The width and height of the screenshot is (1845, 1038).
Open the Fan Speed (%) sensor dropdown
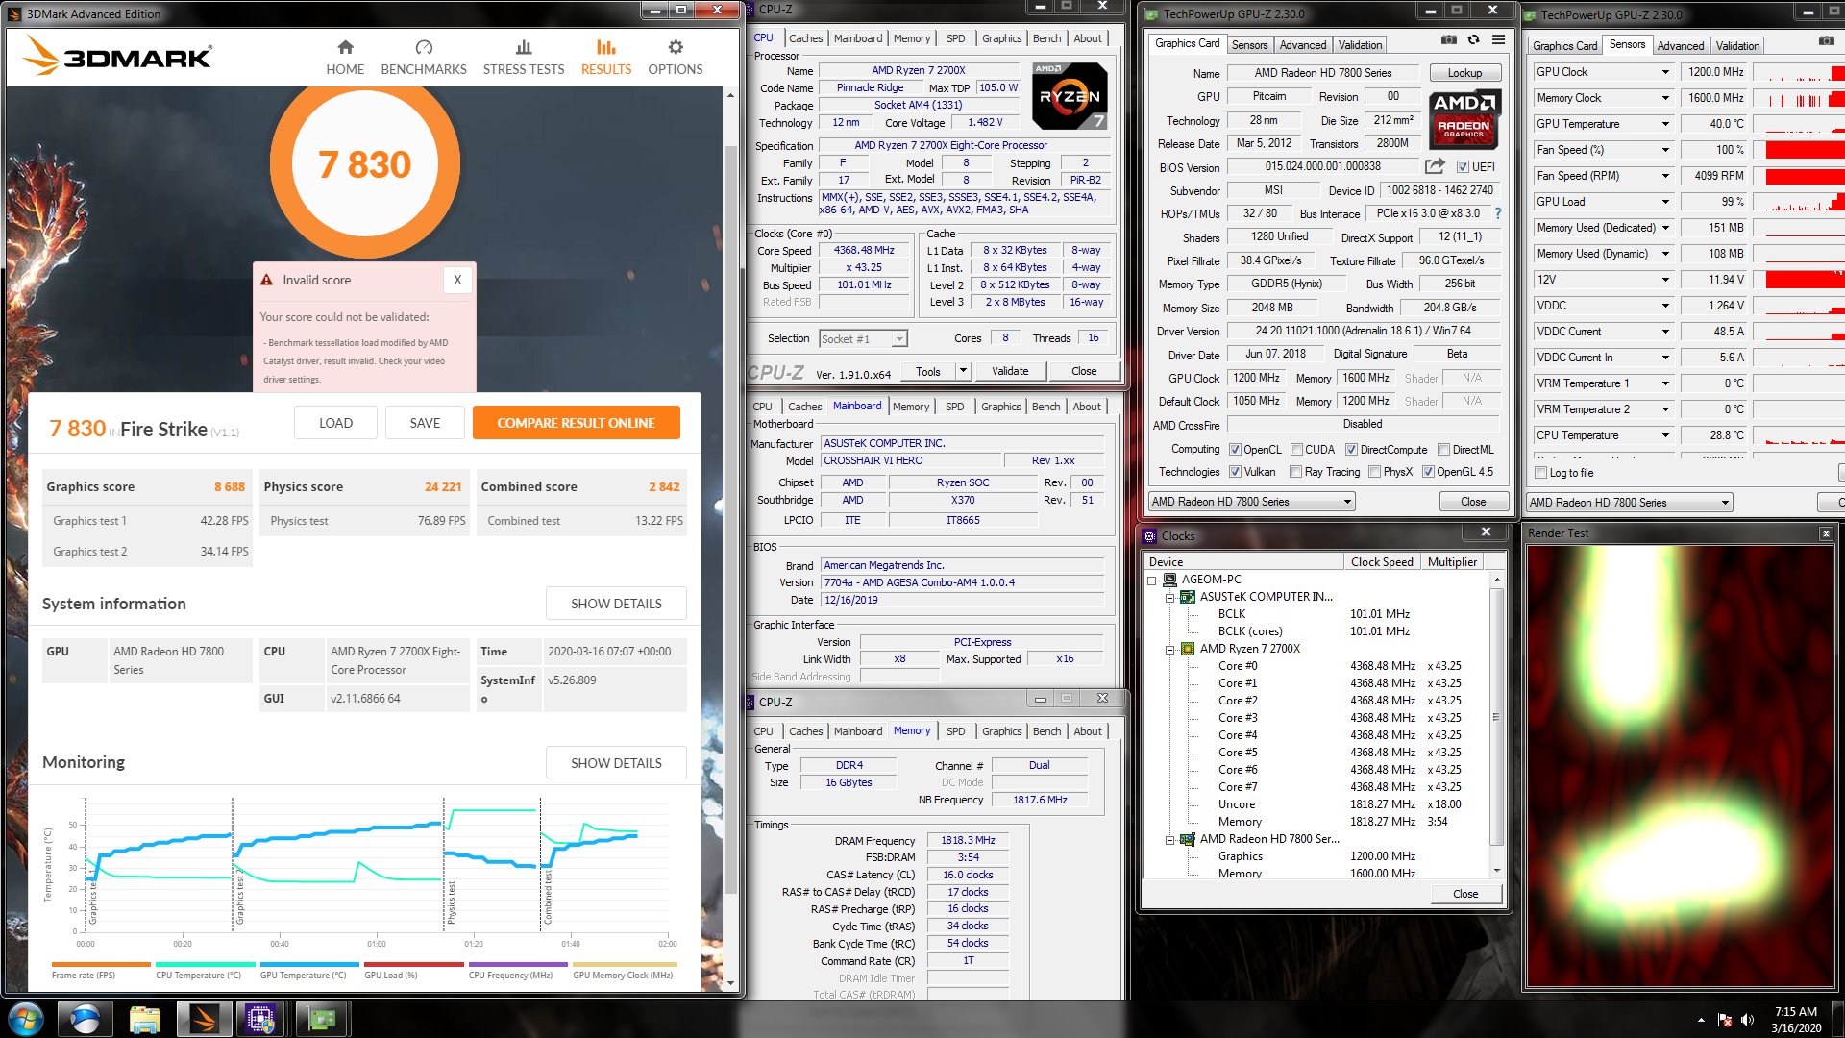click(x=1665, y=150)
